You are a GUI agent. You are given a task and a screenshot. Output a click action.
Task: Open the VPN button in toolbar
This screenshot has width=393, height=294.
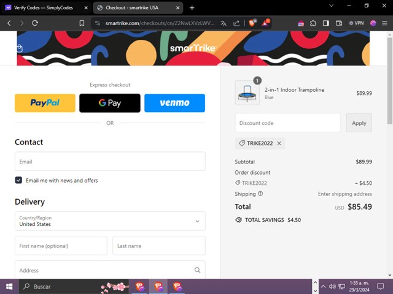(356, 23)
